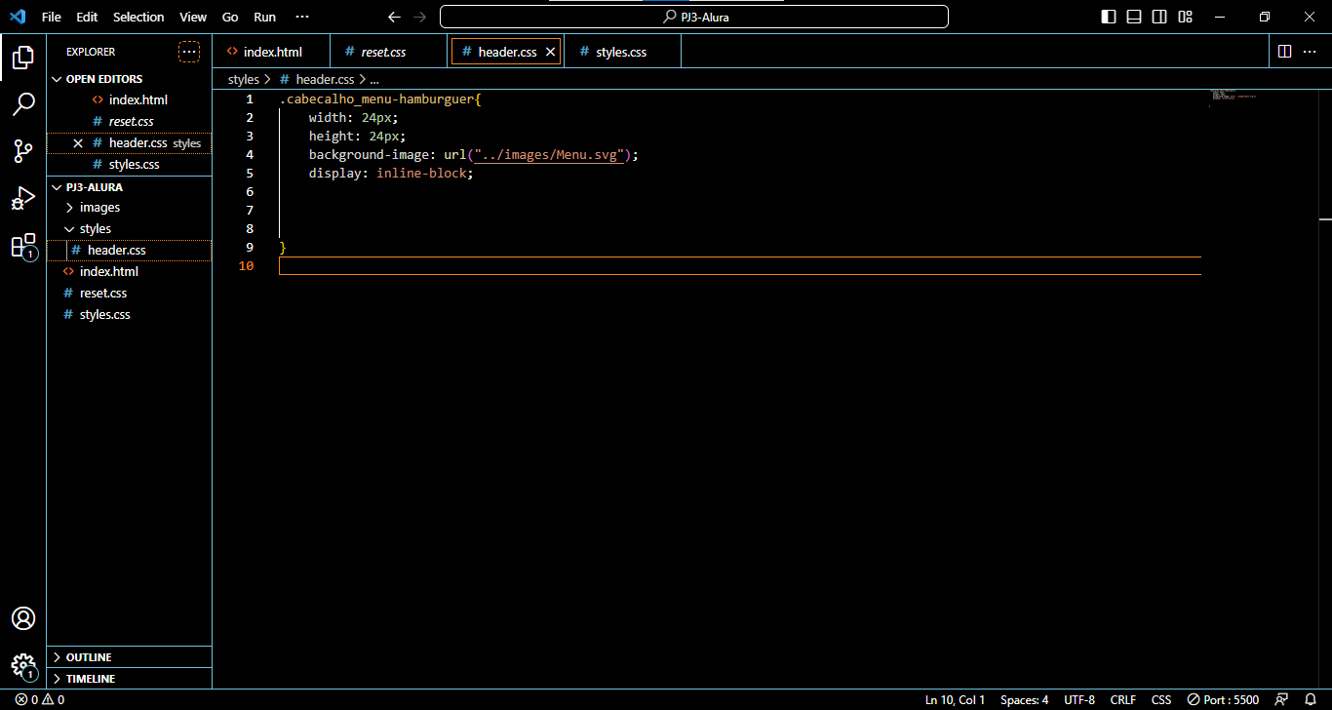Split the editor to the right
This screenshot has height=710, width=1332.
coord(1284,51)
